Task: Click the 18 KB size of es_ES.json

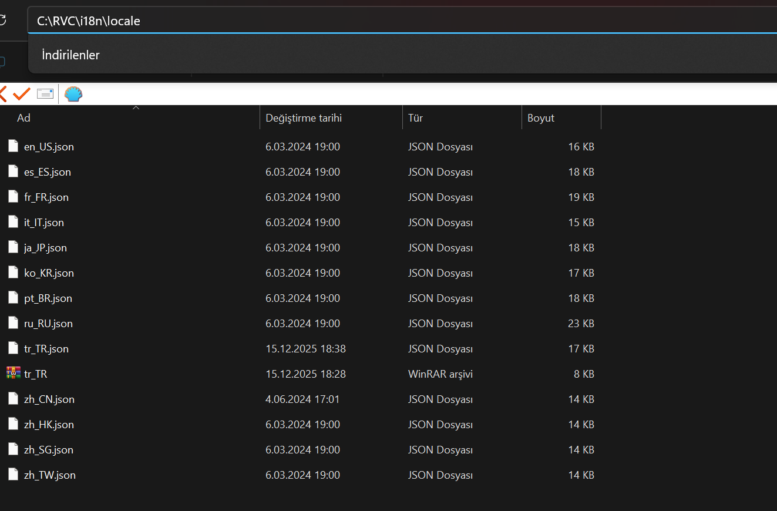Action: click(x=581, y=172)
